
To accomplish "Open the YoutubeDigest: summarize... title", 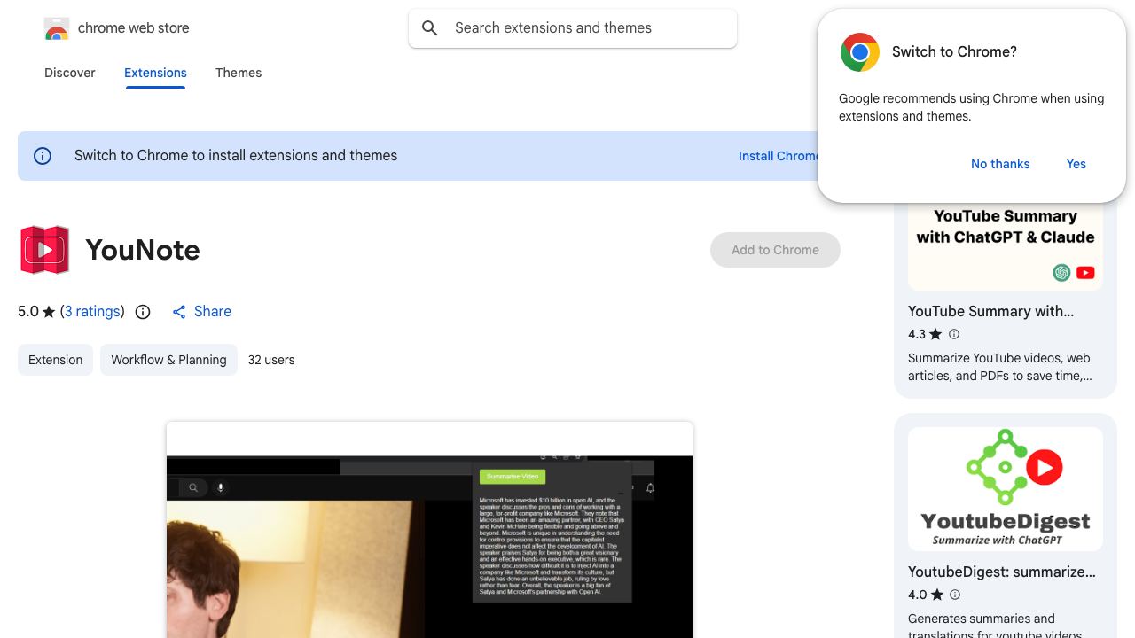I will (x=1002, y=572).
